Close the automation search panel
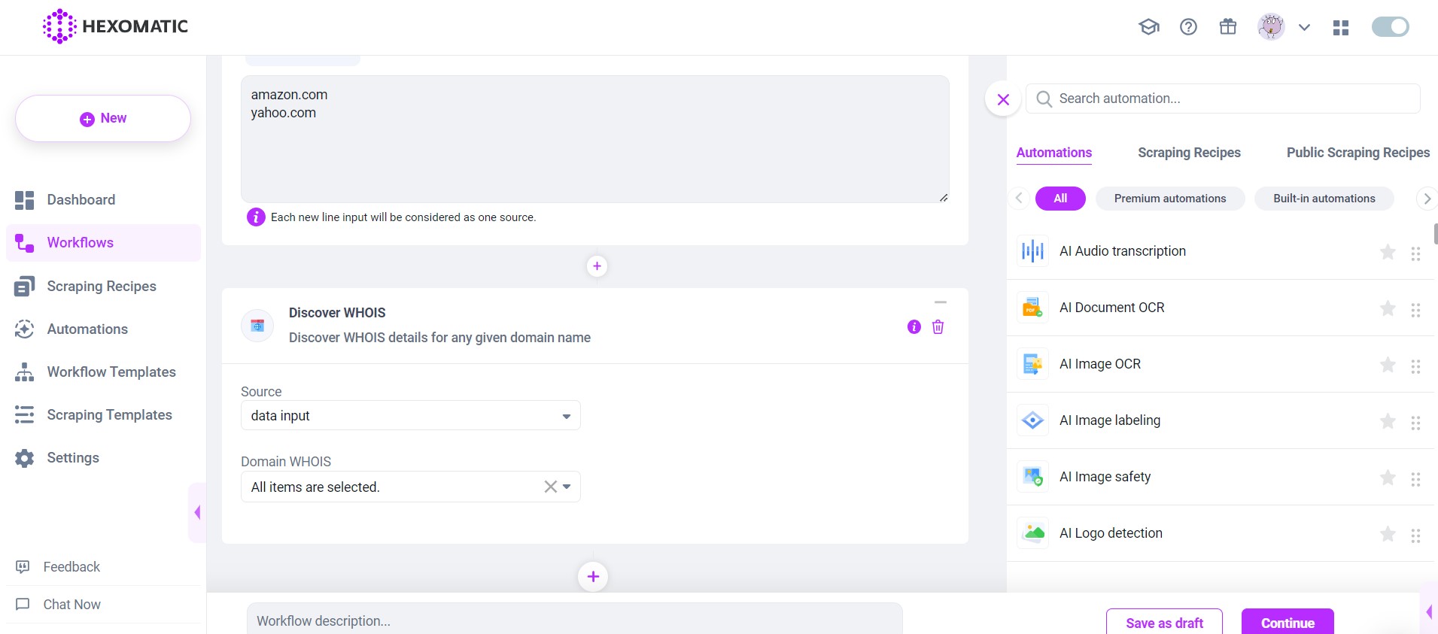Screen dimensions: 1438x634 (x=1003, y=99)
